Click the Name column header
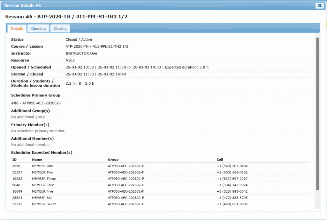The image size is (327, 220). (37, 160)
